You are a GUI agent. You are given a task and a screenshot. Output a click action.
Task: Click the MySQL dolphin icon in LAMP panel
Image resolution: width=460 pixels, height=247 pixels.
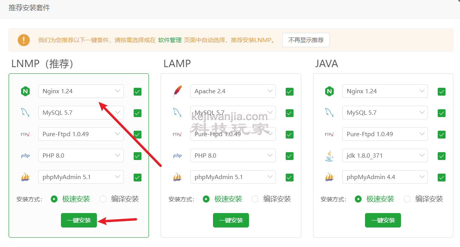pyautogui.click(x=177, y=113)
